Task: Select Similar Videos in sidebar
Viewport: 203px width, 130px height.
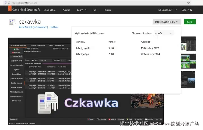Action: [x=16, y=88]
